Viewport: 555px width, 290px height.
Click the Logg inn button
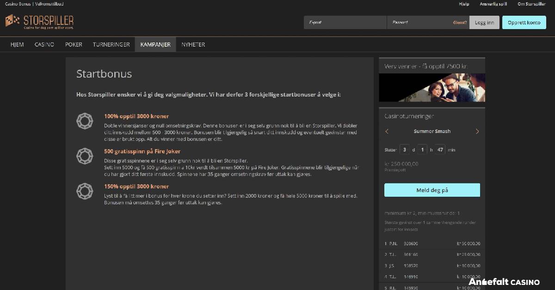484,23
